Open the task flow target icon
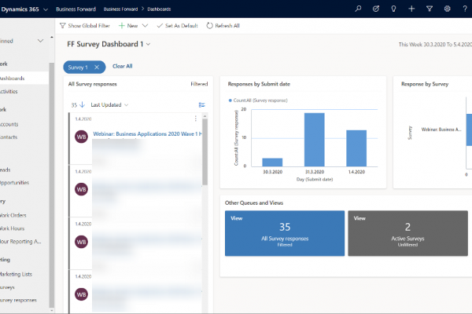472x314 pixels. coord(376,9)
